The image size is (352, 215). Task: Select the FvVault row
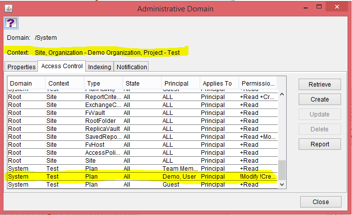143,113
